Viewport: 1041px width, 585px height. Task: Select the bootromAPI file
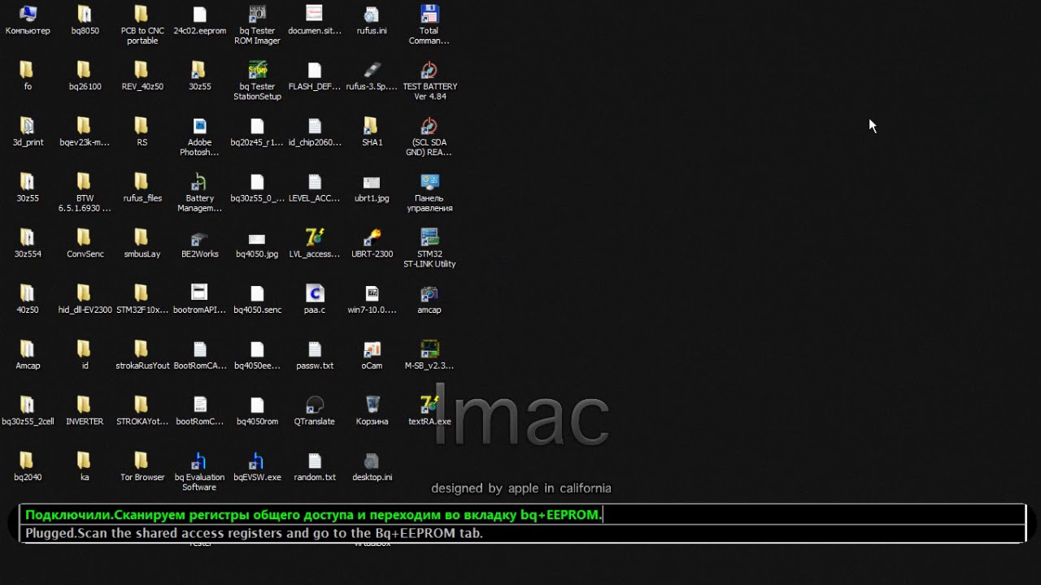pos(199,299)
